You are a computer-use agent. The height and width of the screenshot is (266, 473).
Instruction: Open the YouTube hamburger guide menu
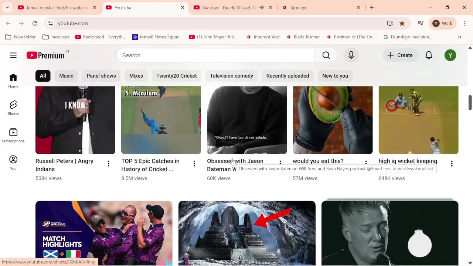coord(13,55)
